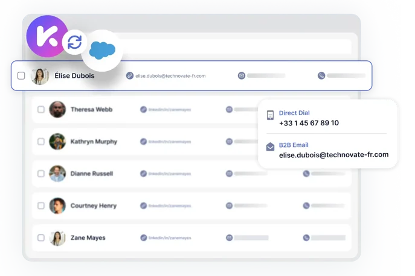Viewport: 415px width, 276px height.
Task: Click envelope icon in Zane Mayes row
Action: tap(229, 237)
